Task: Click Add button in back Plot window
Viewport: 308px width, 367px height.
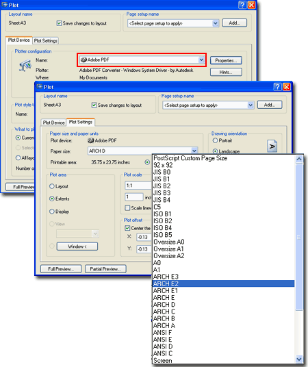Action: (234, 23)
